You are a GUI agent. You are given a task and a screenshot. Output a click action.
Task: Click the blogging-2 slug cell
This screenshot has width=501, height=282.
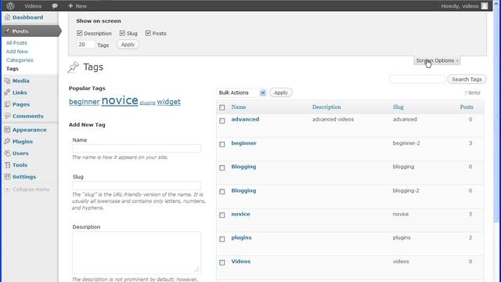point(405,190)
